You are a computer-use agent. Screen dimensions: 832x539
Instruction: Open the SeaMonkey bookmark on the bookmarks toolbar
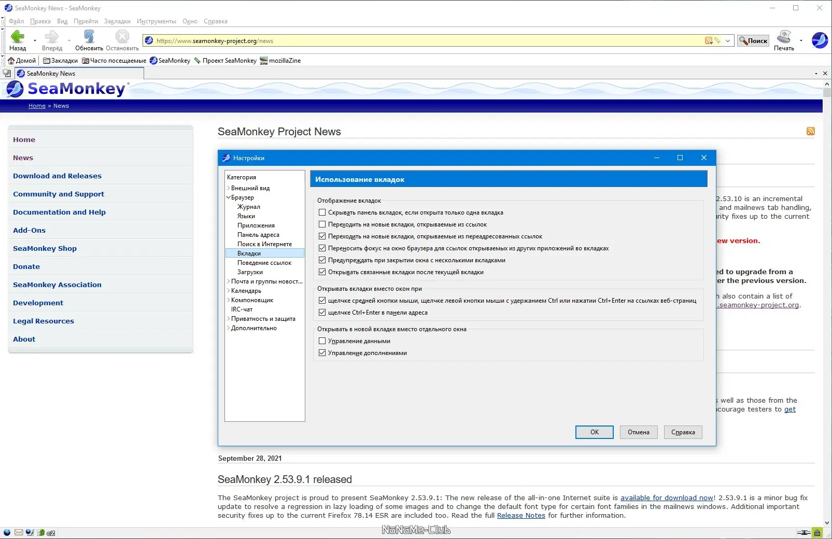(170, 61)
